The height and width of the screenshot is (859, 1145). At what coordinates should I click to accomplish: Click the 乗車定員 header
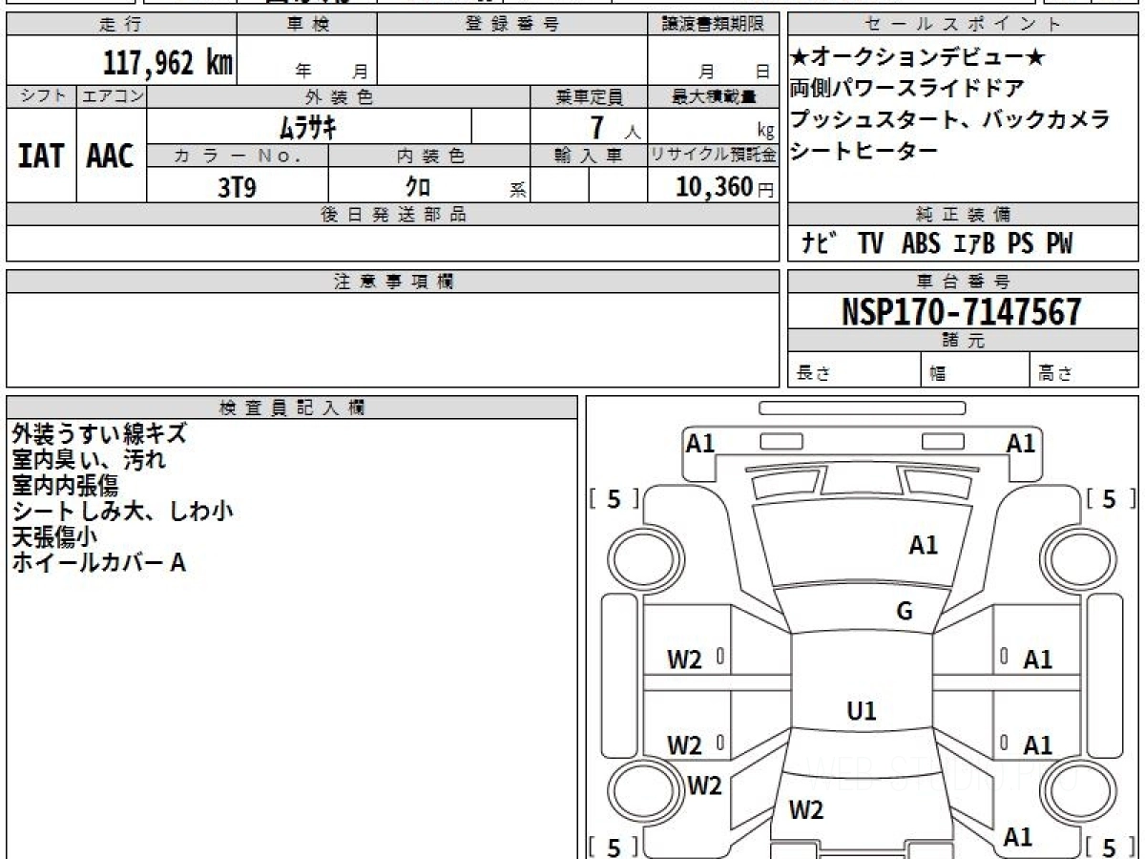[x=588, y=96]
